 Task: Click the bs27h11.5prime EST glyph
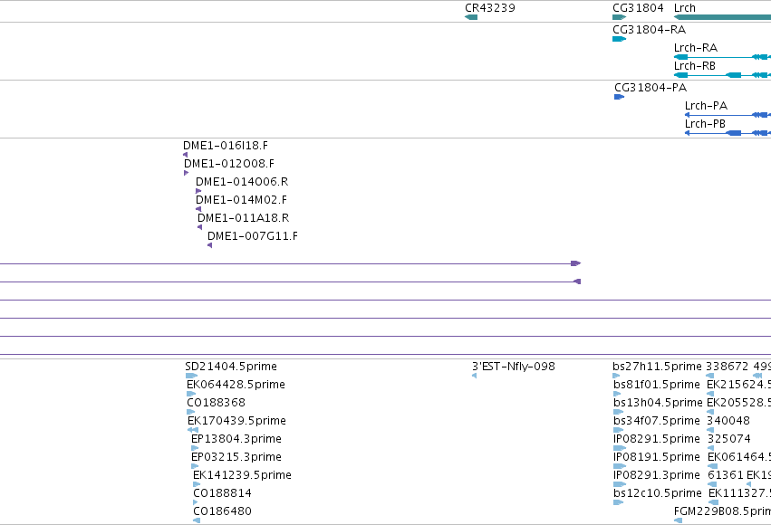point(616,376)
